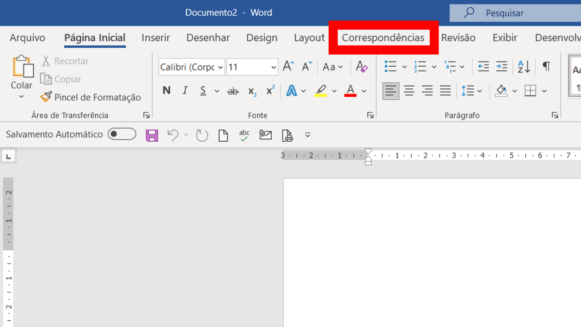Toggle underline S formatting
581x327 pixels.
[x=203, y=91]
